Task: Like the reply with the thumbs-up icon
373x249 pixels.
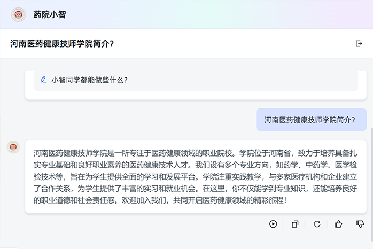Action: click(338, 224)
